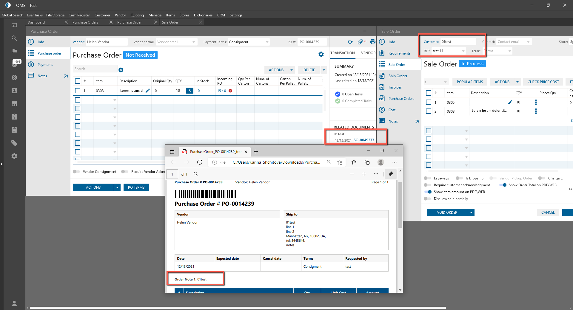The height and width of the screenshot is (310, 573).
Task: Check the box for Purchase Order row 1
Action: tap(78, 91)
